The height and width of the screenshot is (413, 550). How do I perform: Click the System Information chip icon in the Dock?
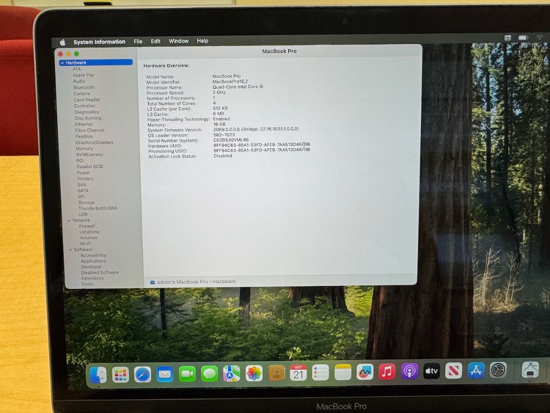[530, 370]
